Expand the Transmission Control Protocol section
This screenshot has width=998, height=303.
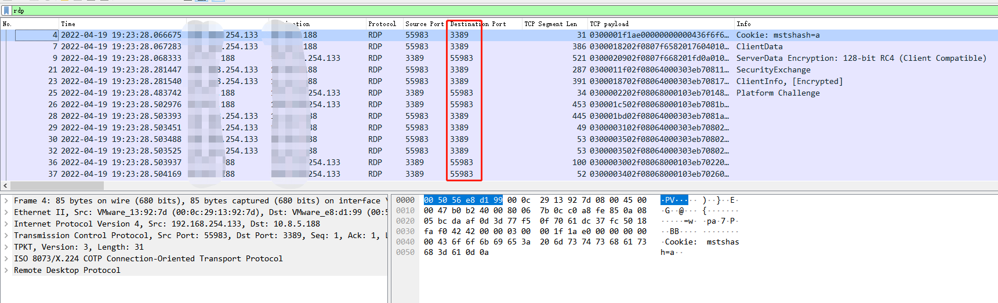tap(6, 236)
